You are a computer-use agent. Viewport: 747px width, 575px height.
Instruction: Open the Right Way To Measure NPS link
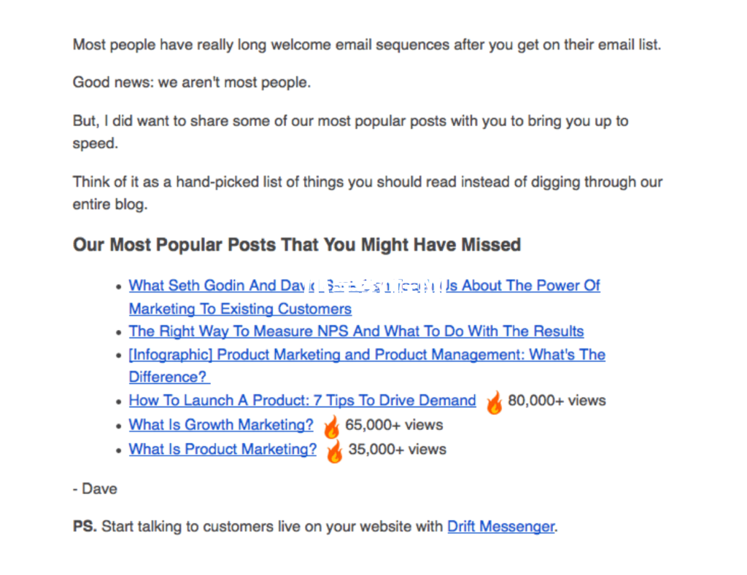click(x=356, y=332)
